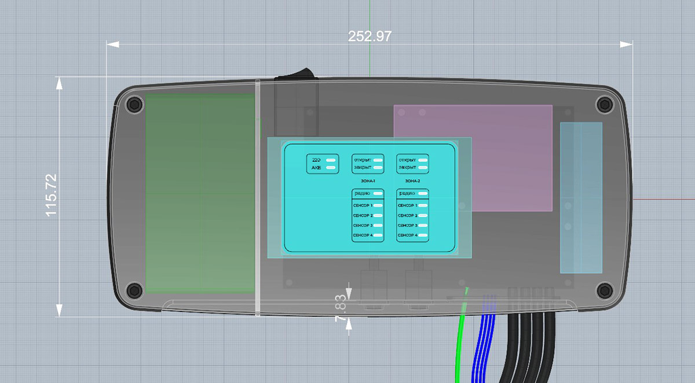This screenshot has height=383, width=695.
Task: Click the ЗОНА-1 радио indicator
Action: [378, 193]
